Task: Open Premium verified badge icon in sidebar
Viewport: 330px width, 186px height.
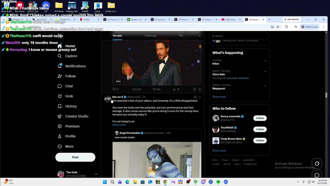Action: point(60,126)
